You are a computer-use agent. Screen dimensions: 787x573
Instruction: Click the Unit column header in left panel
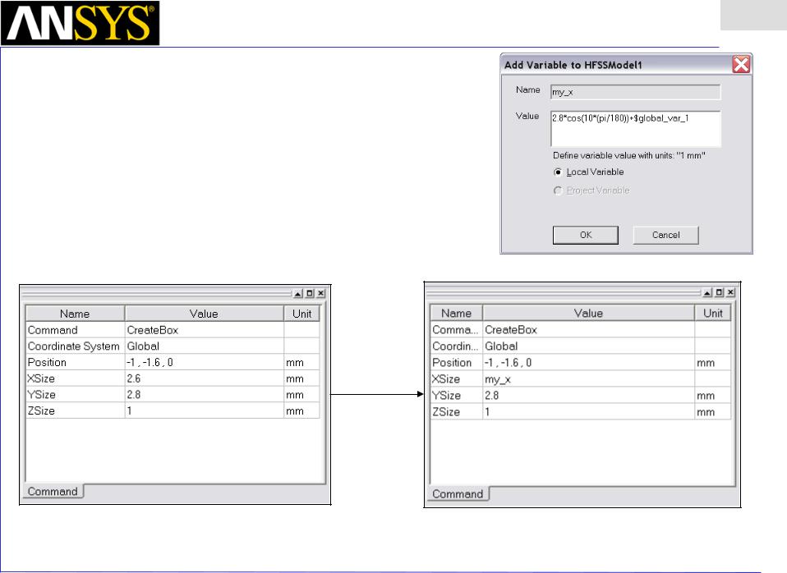(x=301, y=314)
